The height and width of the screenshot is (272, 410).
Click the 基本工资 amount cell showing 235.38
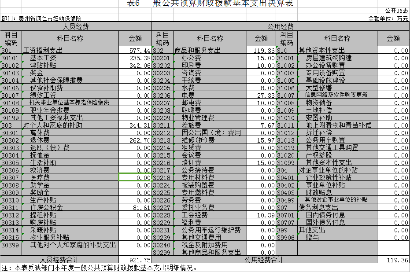coord(136,58)
